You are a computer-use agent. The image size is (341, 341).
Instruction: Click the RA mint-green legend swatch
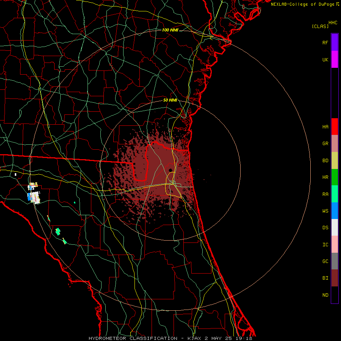[x=335, y=194]
